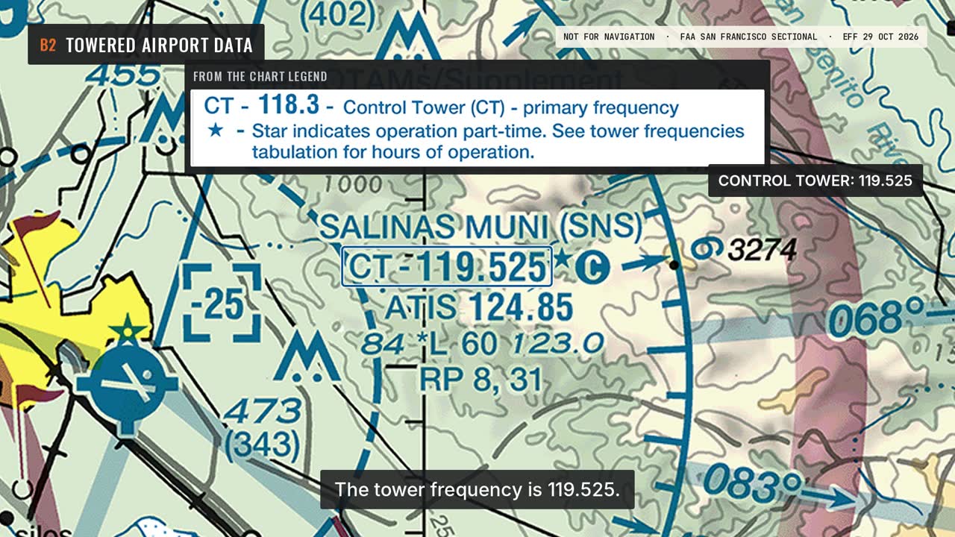Click the FAA SAN FRANCISCO SECTIONAL label
Image resolution: width=955 pixels, height=537 pixels.
pyautogui.click(x=748, y=37)
